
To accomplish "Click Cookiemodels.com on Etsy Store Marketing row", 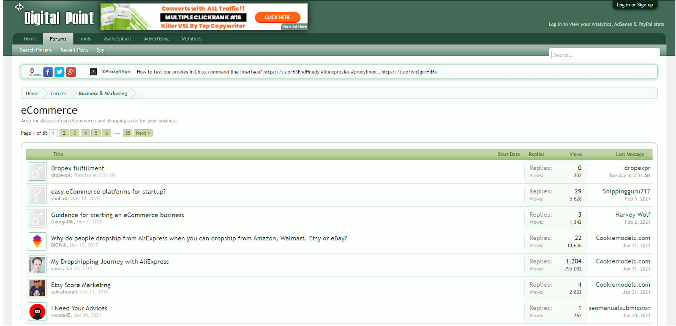I will (623, 285).
